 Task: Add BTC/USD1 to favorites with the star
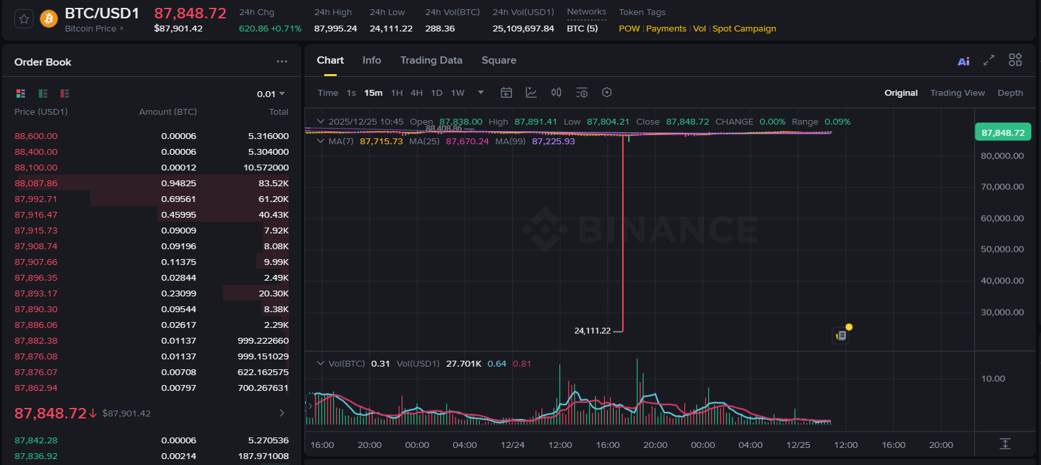click(x=24, y=19)
